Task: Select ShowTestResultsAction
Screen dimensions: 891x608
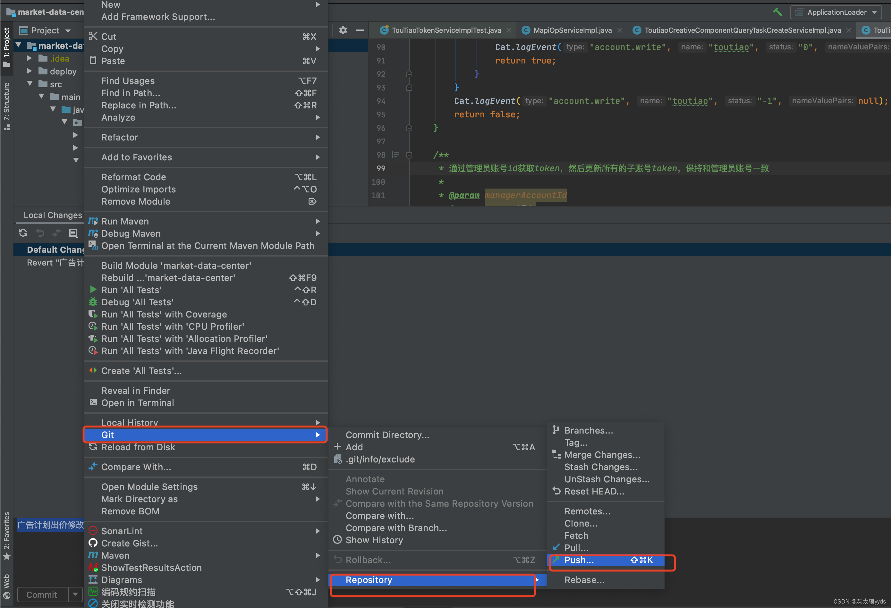Action: [206, 568]
